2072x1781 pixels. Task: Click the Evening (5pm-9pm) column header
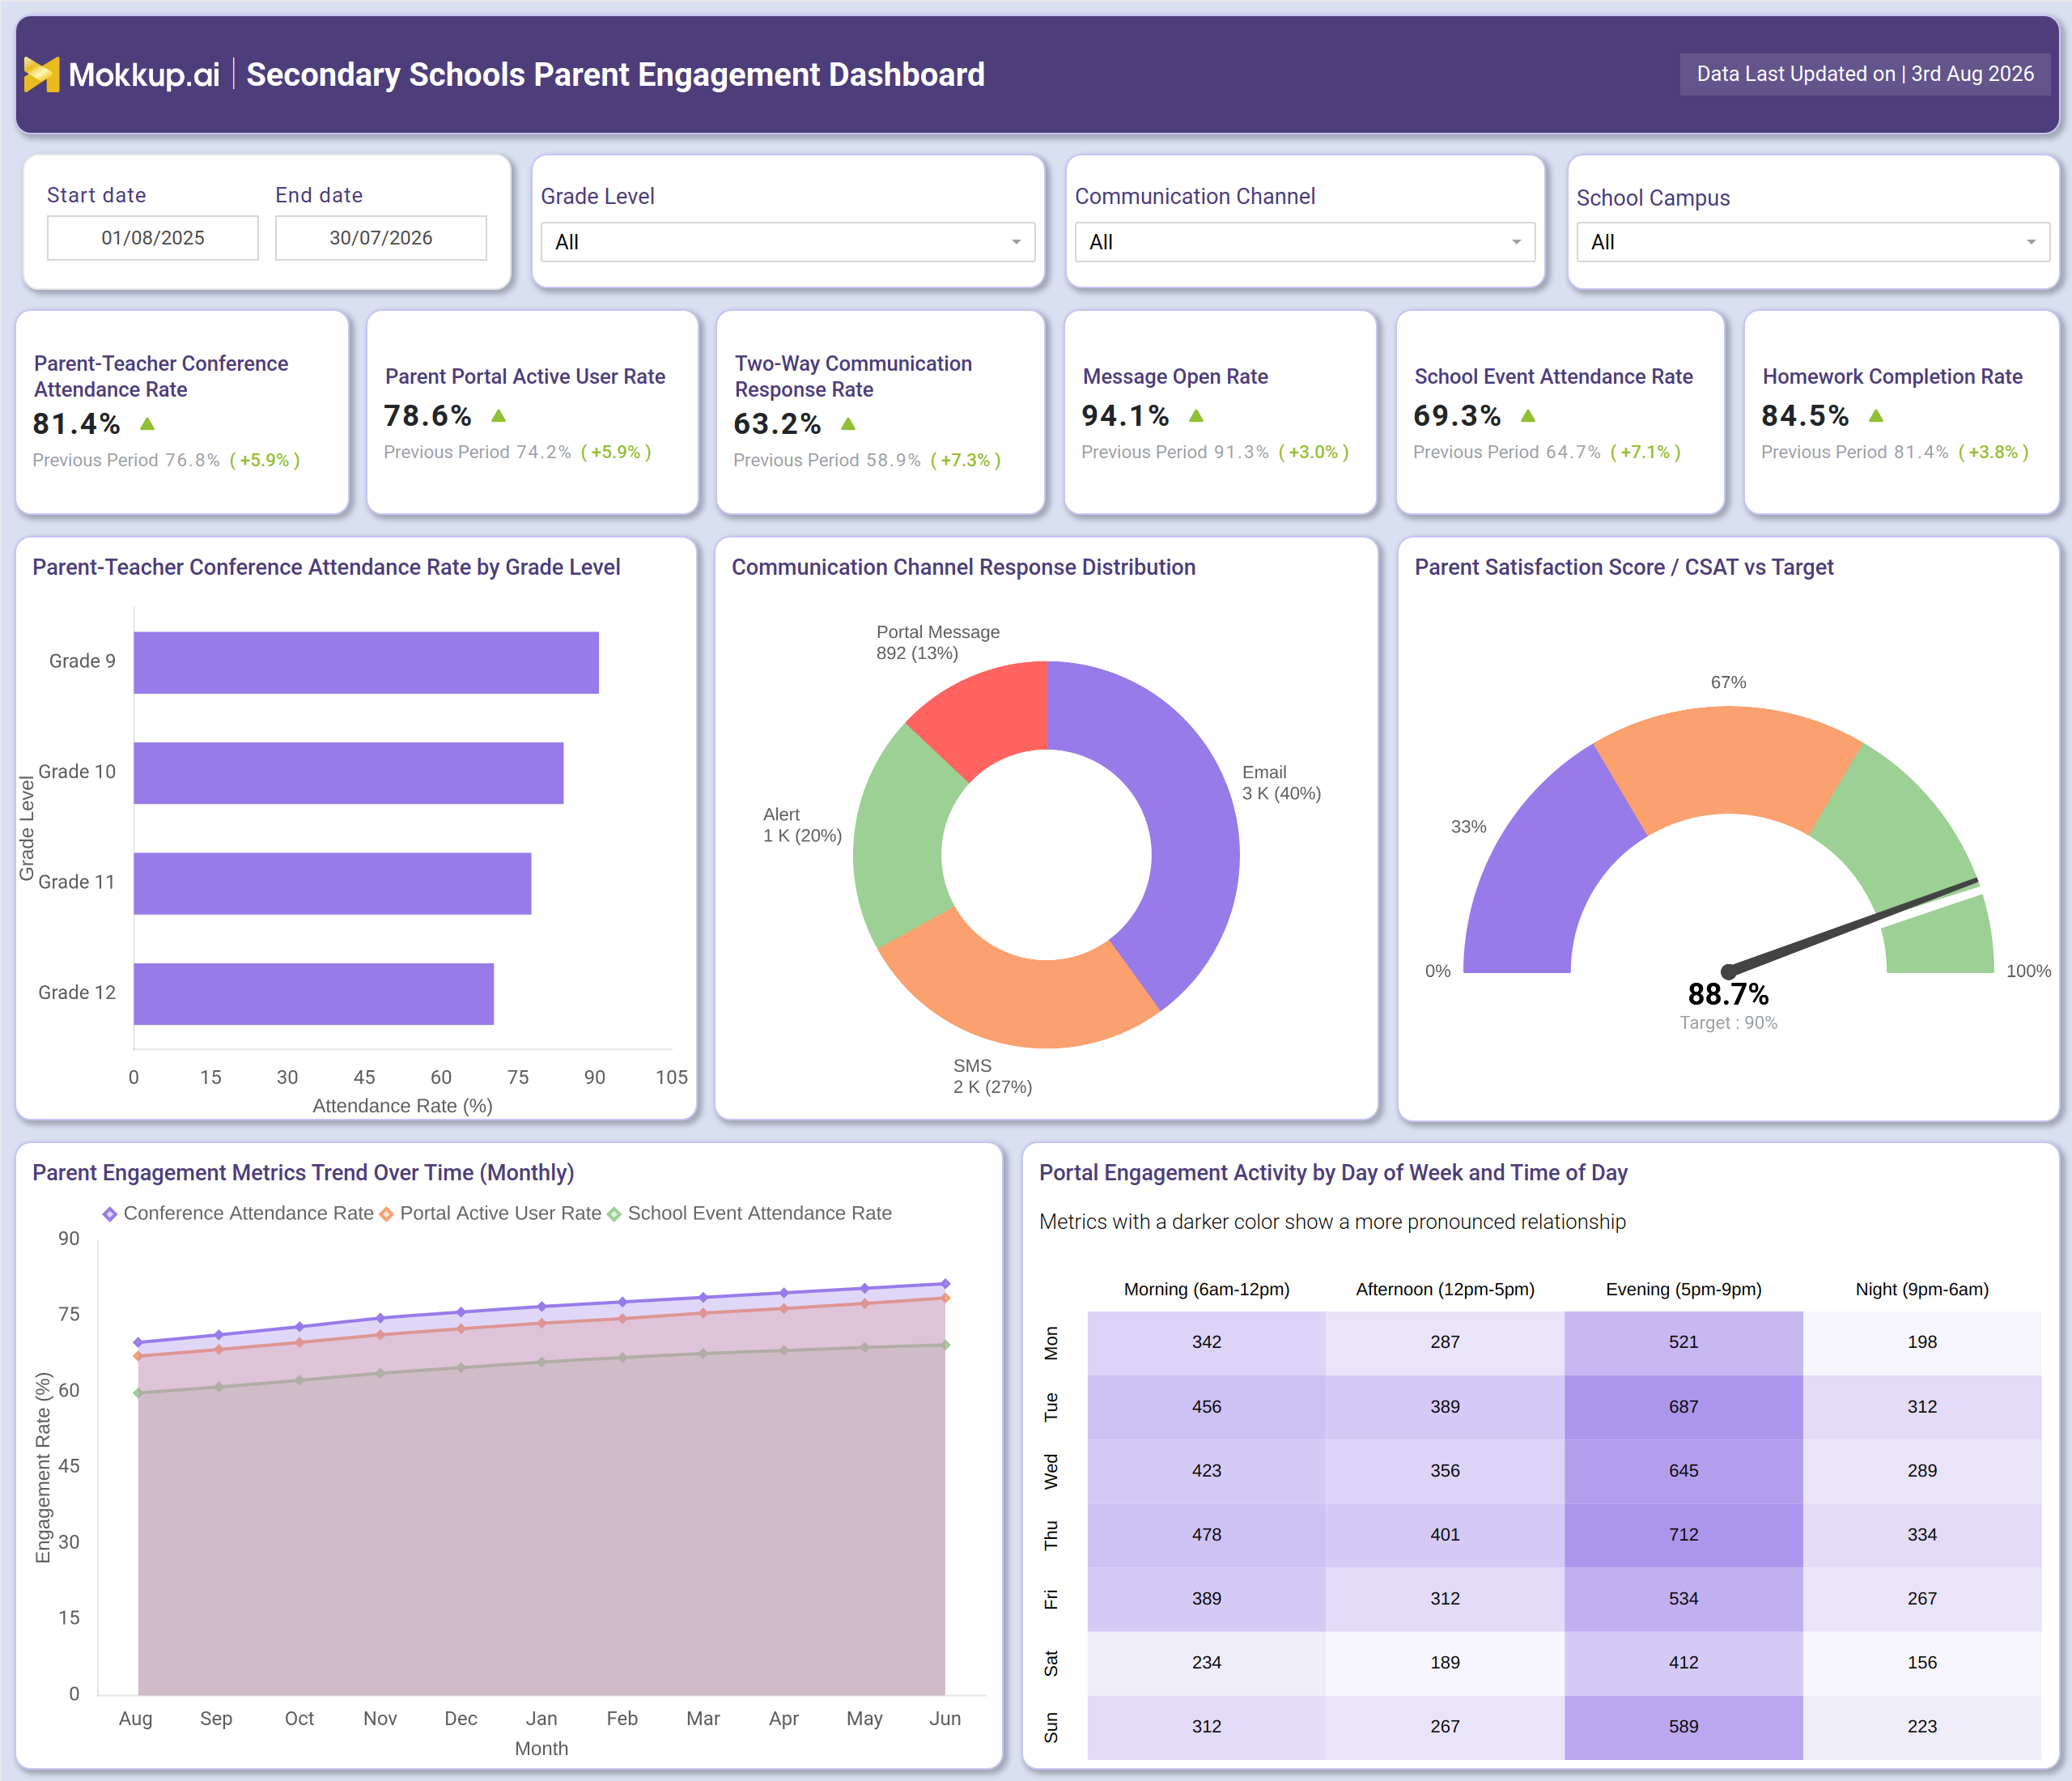pyautogui.click(x=1683, y=1290)
